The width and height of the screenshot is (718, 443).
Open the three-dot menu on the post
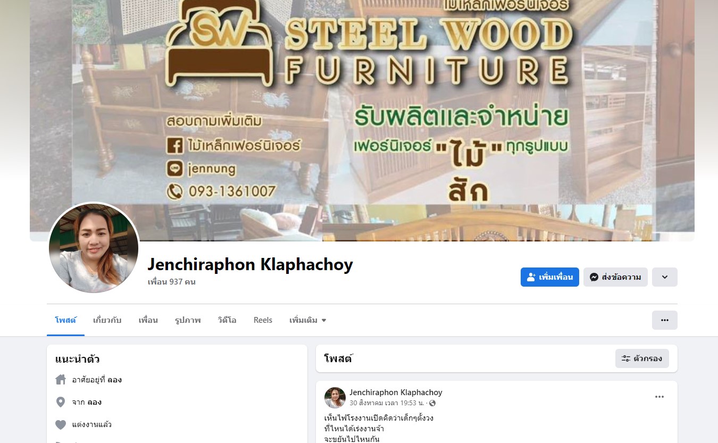659,397
